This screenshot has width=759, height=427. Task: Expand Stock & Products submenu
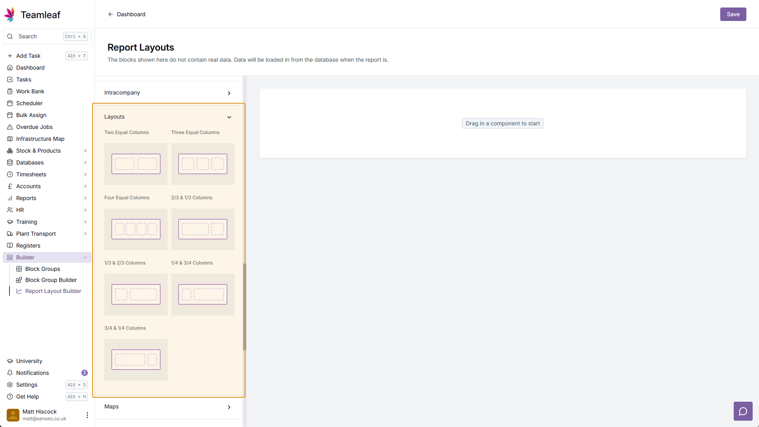coord(85,151)
